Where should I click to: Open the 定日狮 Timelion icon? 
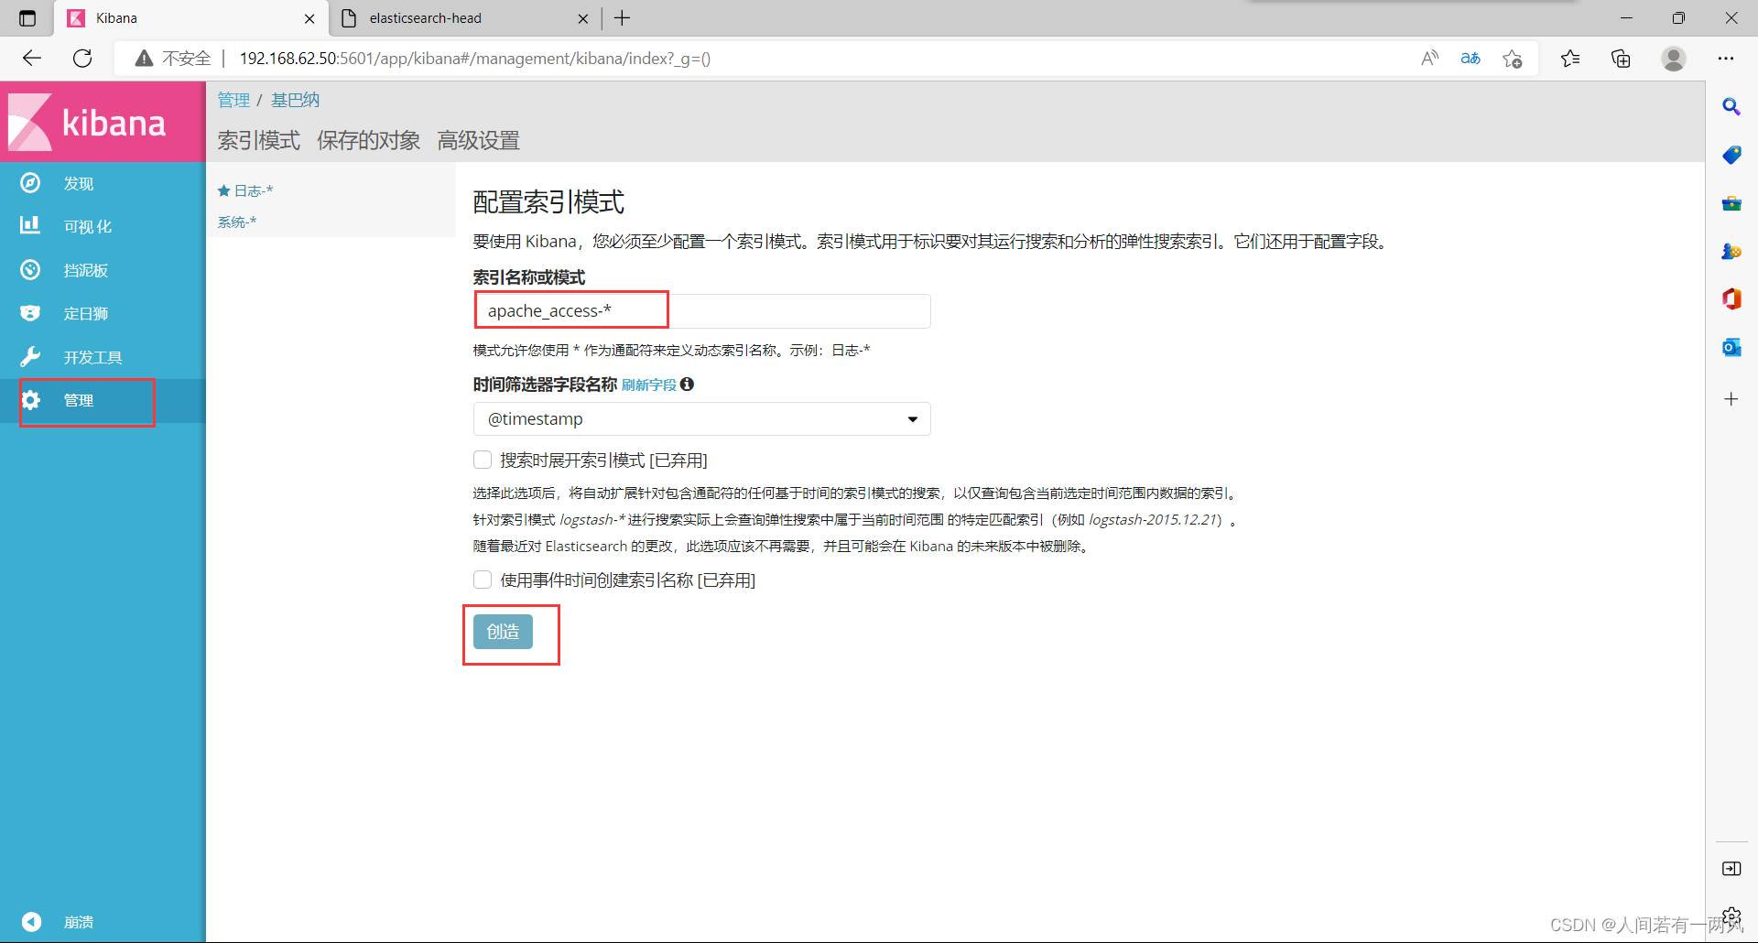tap(30, 313)
